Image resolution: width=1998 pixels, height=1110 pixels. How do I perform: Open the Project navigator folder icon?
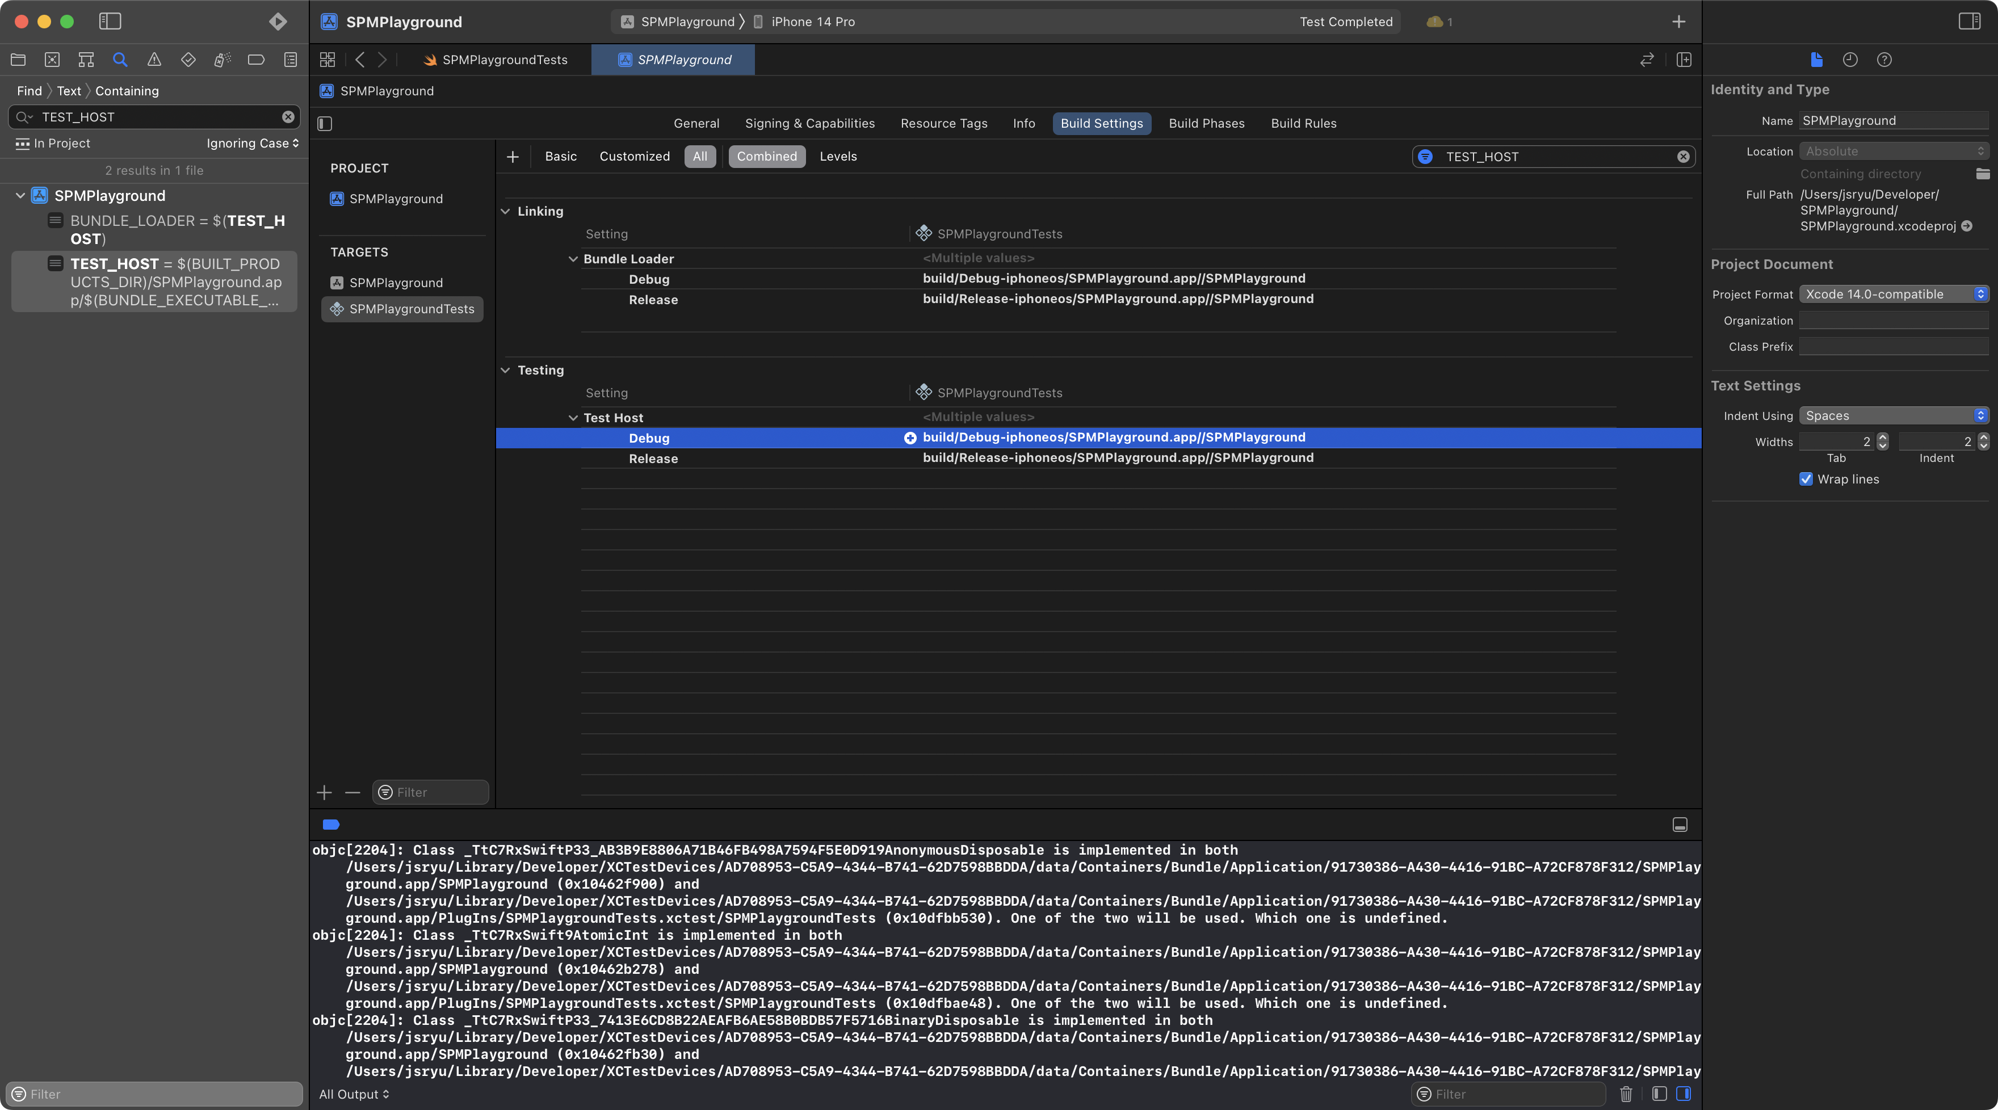[19, 60]
